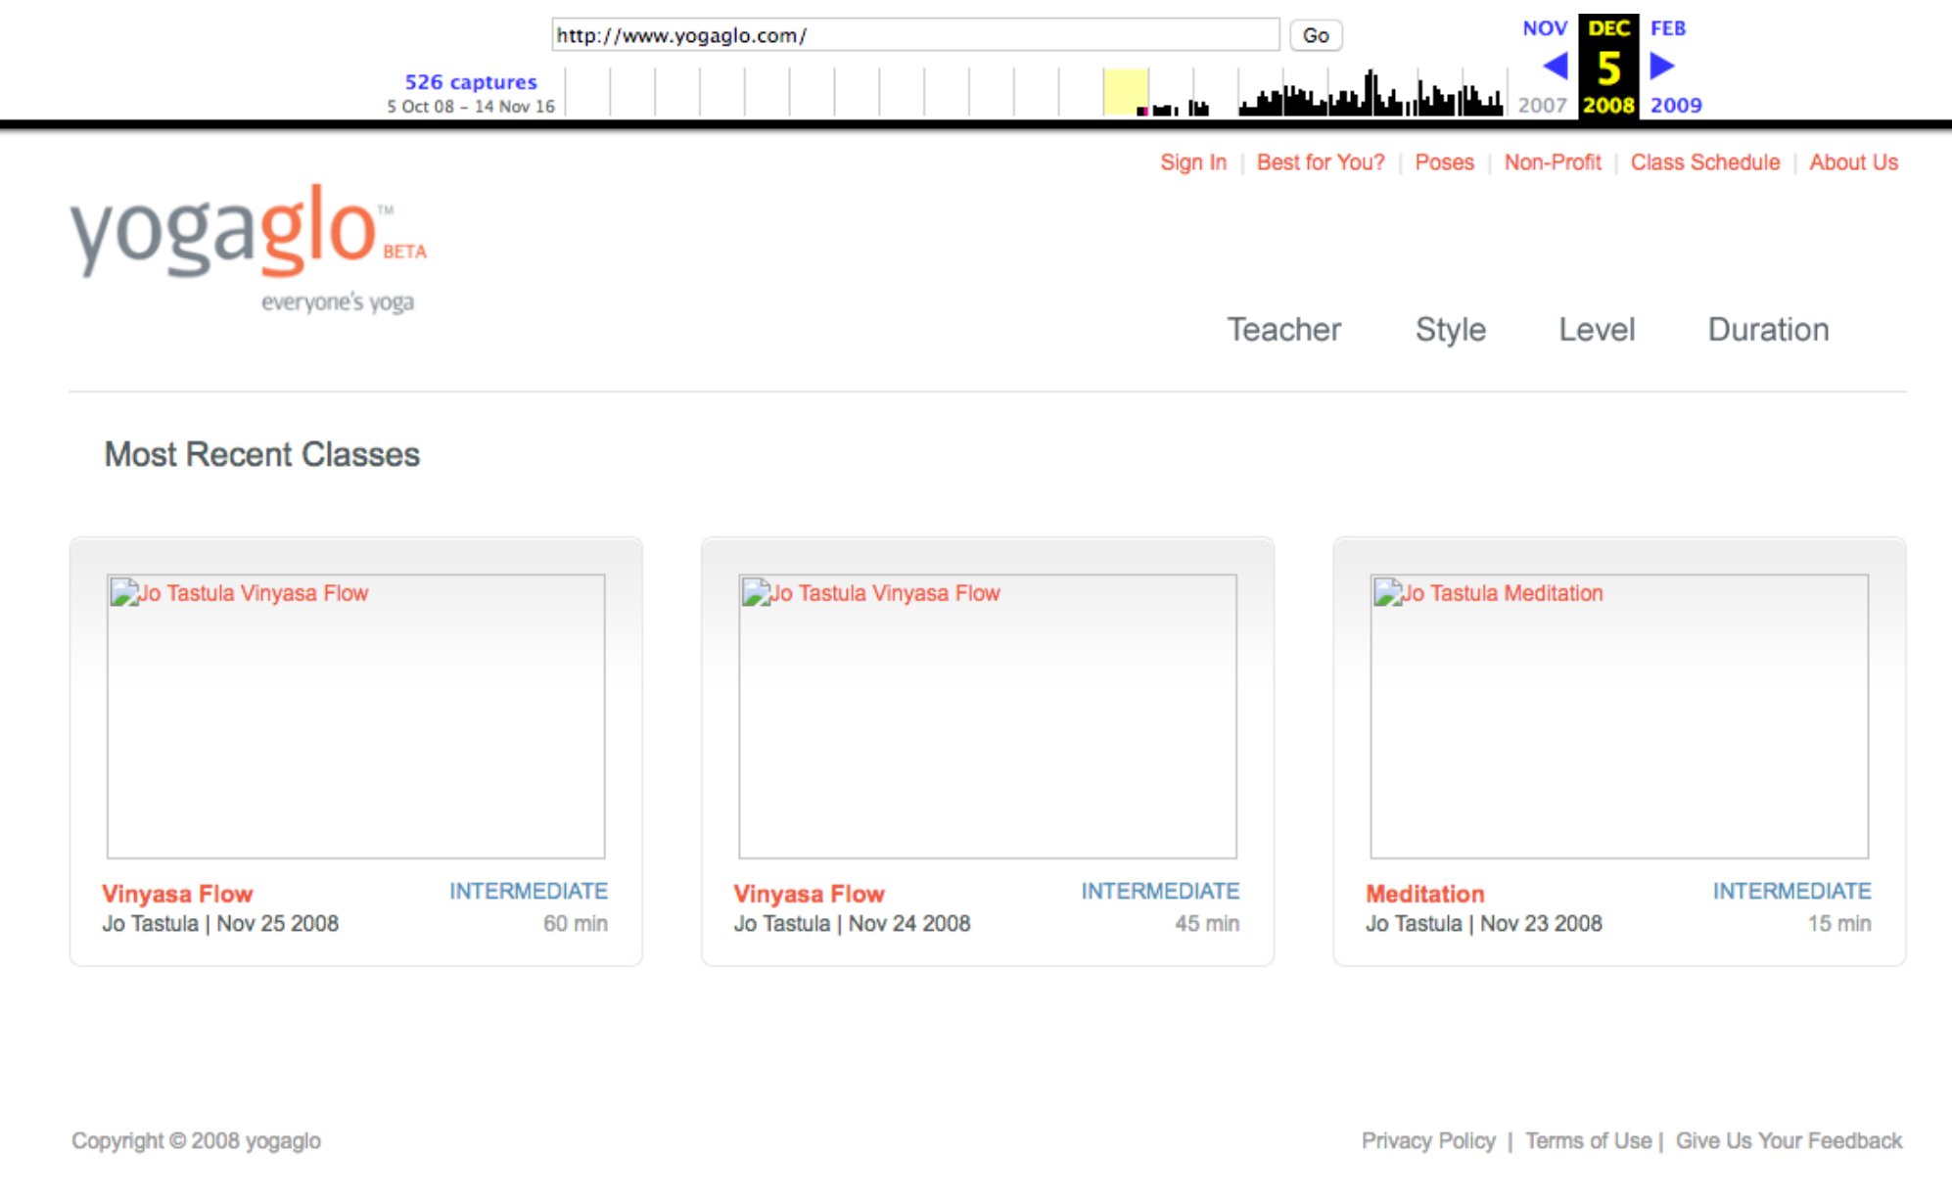Click the Copyright 2008 yogaglo text
1952x1200 pixels.
(196, 1140)
